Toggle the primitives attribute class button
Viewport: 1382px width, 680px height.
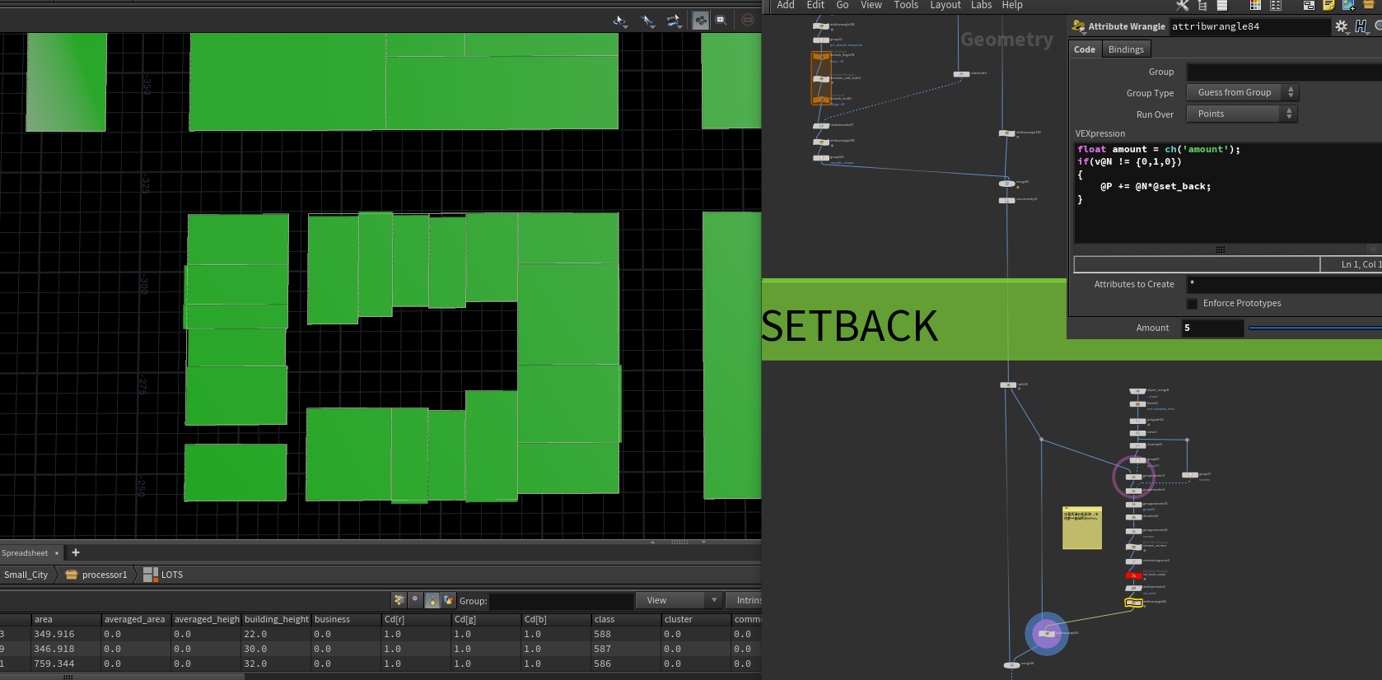pyautogui.click(x=432, y=600)
